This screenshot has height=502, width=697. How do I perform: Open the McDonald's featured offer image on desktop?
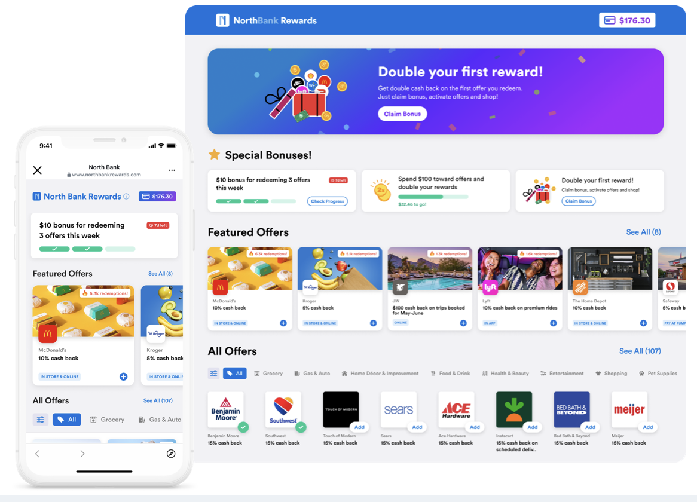pyautogui.click(x=250, y=268)
